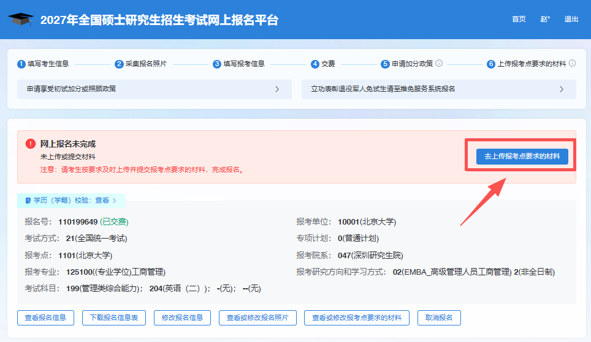Click the 网上报名未完成 heading
591x342 pixels.
tap(68, 144)
